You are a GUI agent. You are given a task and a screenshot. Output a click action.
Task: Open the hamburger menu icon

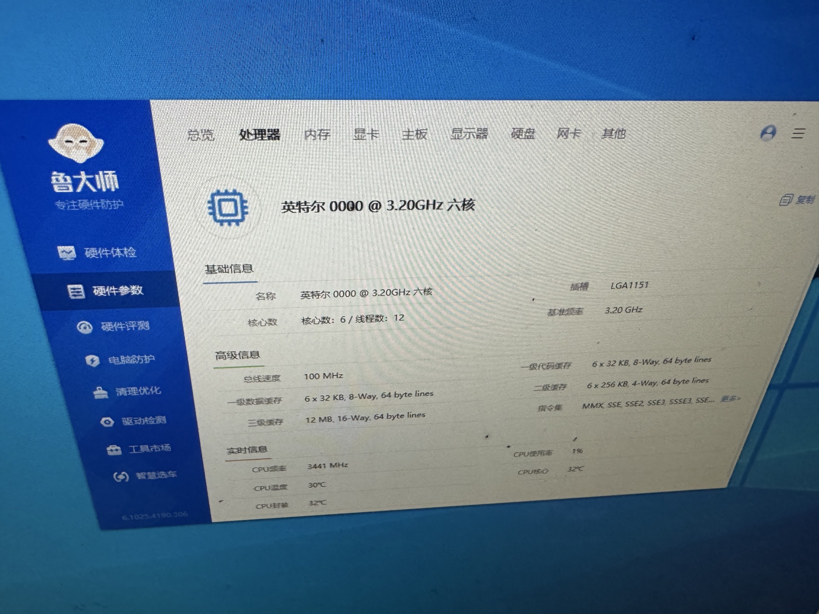pos(798,133)
